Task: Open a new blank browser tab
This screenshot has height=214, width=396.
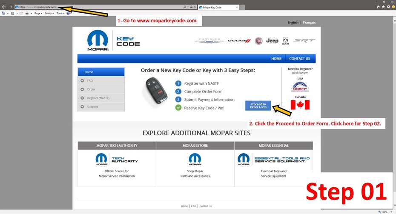Action: pos(242,8)
